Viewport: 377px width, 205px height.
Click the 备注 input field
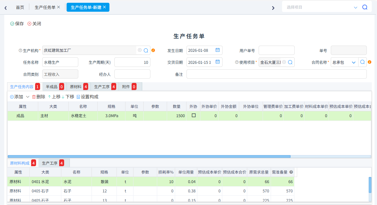(x=276, y=74)
